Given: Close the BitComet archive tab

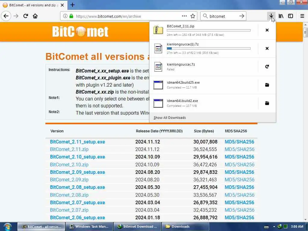Looking at the screenshot, I should pos(62,5).
